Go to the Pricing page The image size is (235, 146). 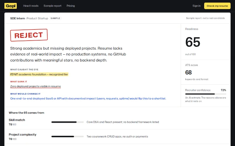pos(70,6)
